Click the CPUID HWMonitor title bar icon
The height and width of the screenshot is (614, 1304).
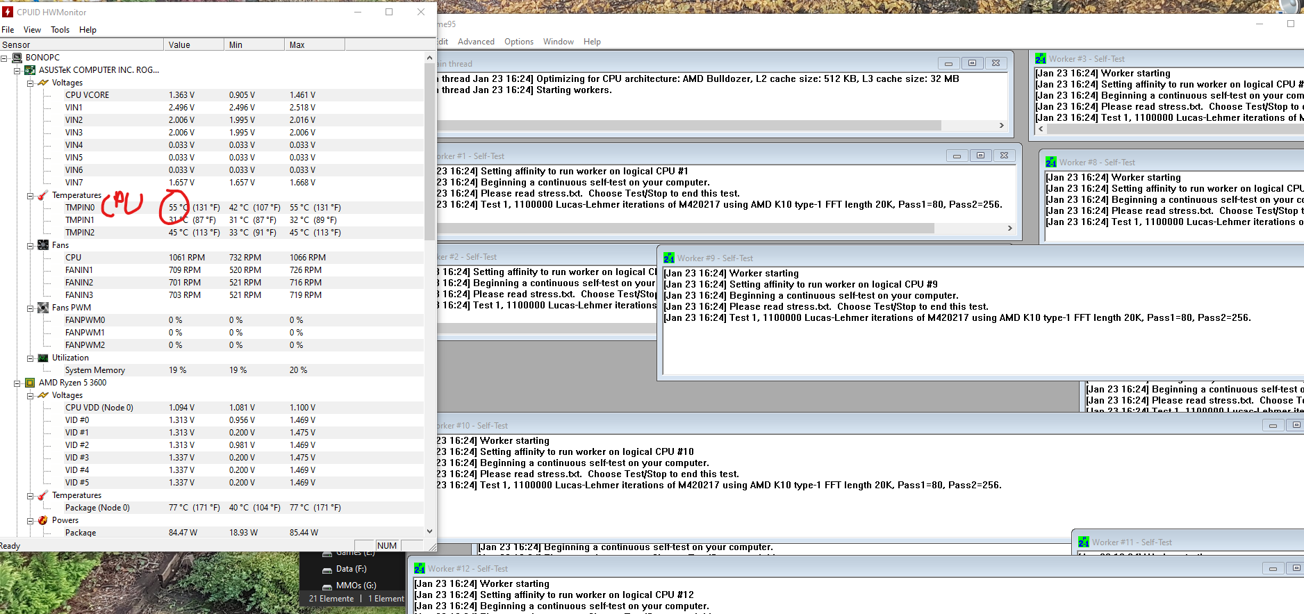8,12
